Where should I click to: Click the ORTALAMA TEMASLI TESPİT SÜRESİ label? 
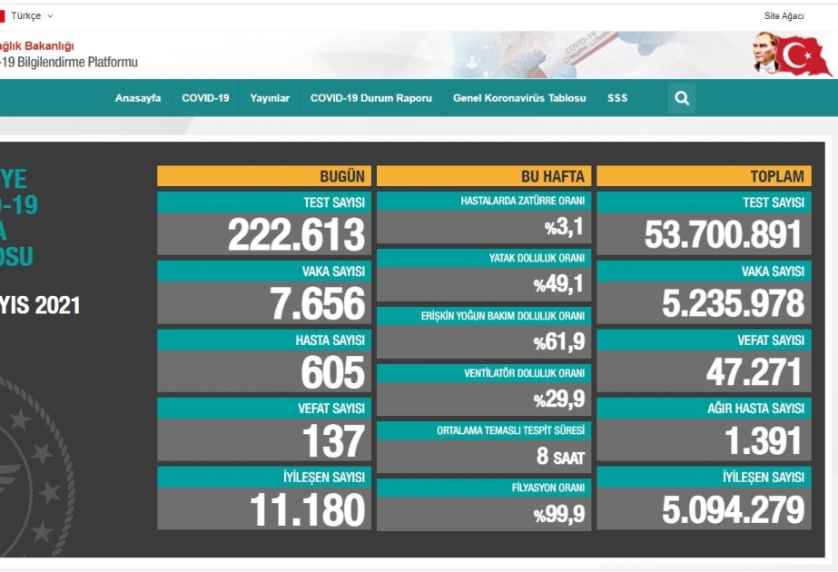(x=511, y=430)
